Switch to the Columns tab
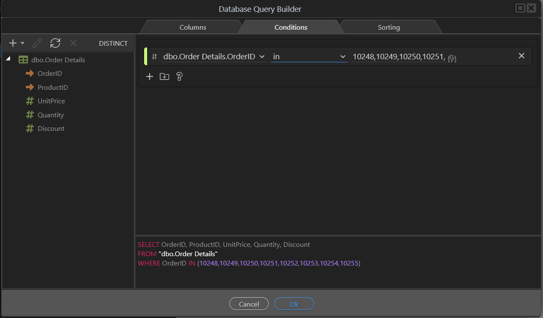The image size is (543, 318). tap(193, 27)
